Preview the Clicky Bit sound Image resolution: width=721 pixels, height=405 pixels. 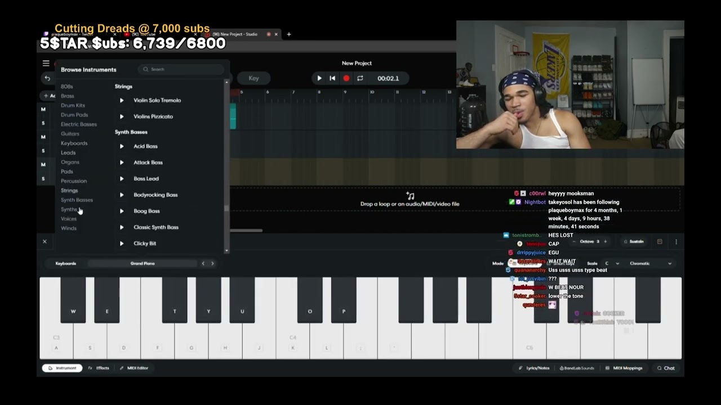122,244
